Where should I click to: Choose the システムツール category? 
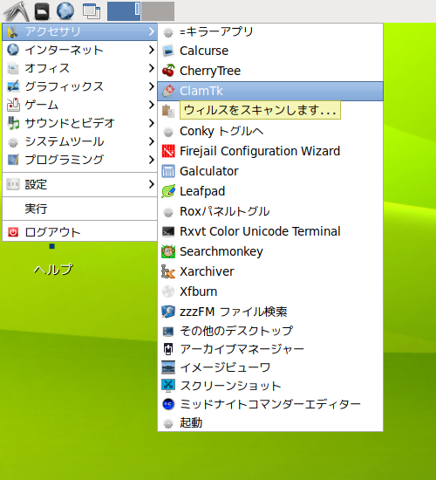point(80,141)
